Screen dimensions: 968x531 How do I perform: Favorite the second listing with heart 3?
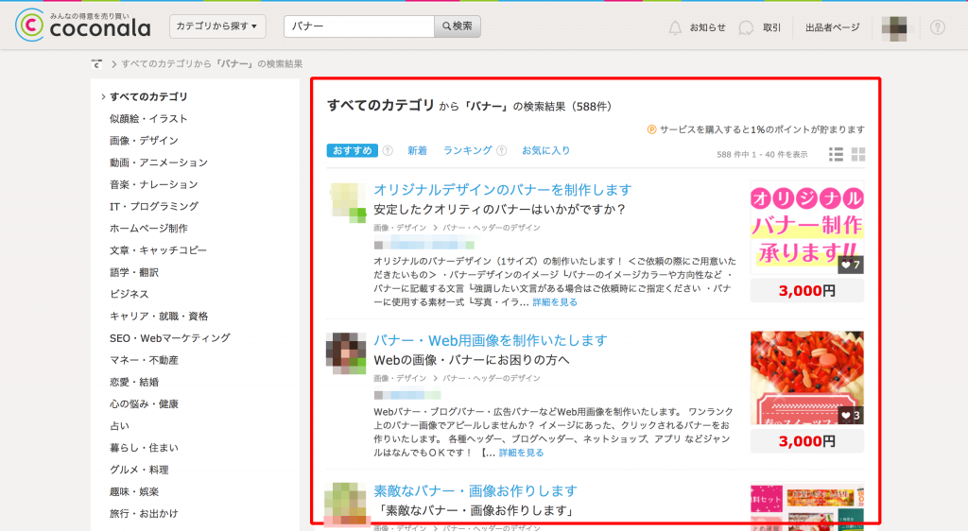tap(850, 415)
